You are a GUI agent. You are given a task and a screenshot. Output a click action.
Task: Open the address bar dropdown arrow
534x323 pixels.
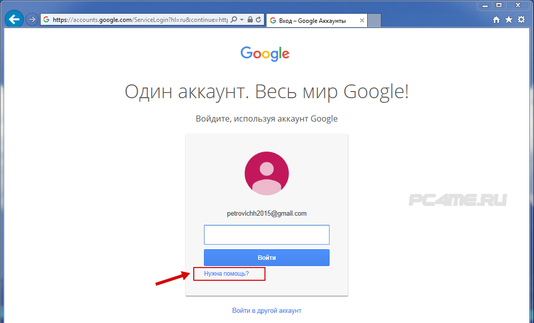(242, 20)
